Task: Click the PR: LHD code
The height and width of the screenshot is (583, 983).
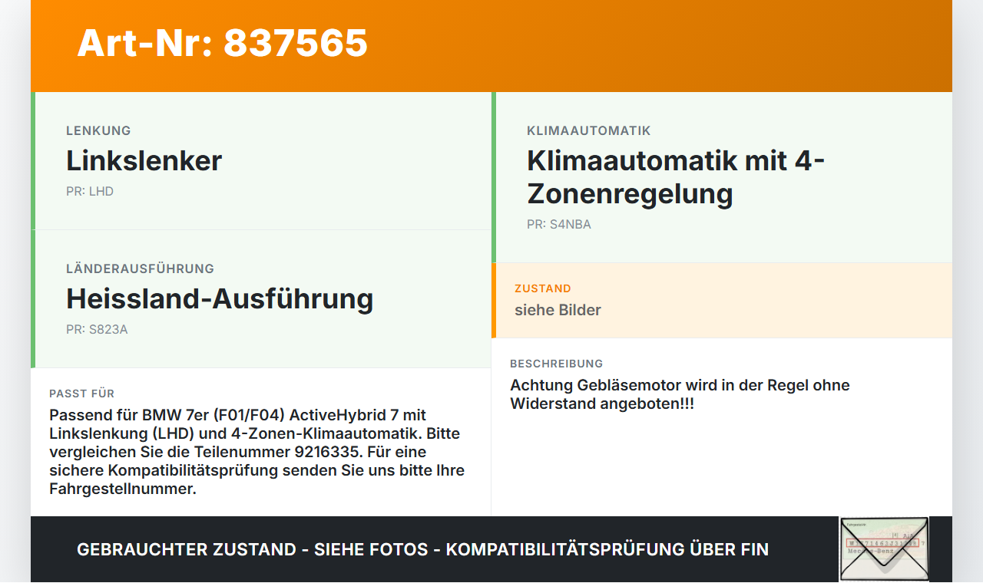Action: point(90,191)
